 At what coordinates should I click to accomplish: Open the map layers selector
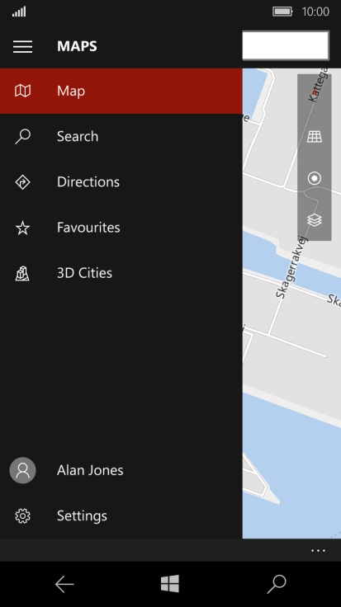pyautogui.click(x=315, y=220)
